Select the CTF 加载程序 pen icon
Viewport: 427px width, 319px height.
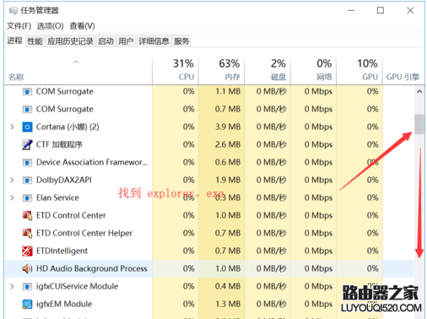27,144
